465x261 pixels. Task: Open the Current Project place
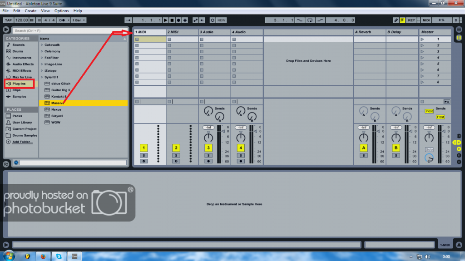[25, 129]
